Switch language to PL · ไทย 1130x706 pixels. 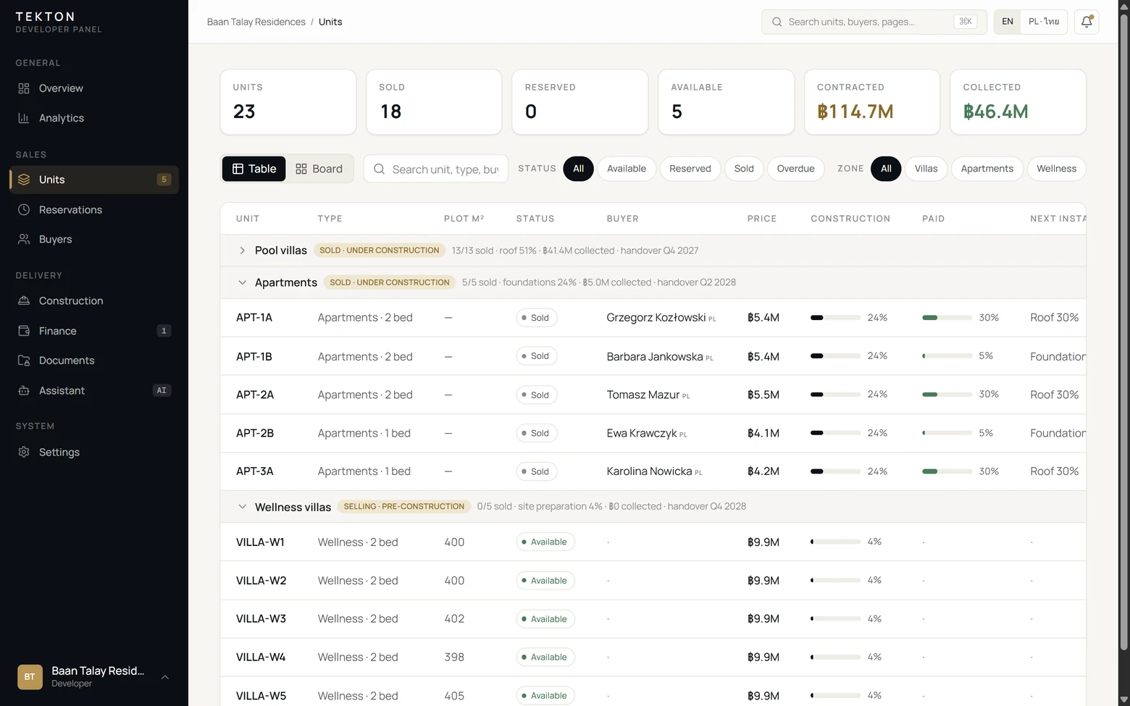1044,22
